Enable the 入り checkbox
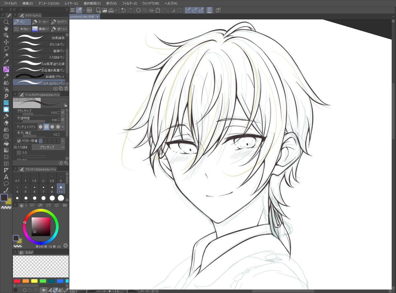The image size is (396, 293). (19, 153)
